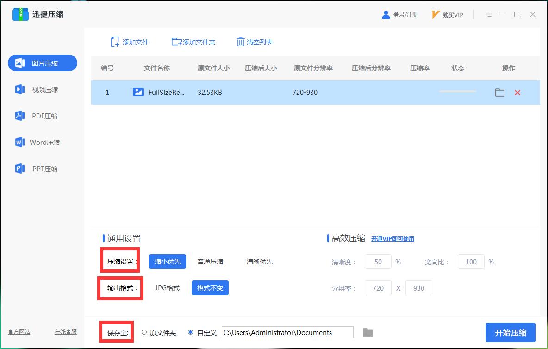Viewport: 548px width, 349px height.
Task: Click the compression progress bar in file row
Action: coord(457,91)
